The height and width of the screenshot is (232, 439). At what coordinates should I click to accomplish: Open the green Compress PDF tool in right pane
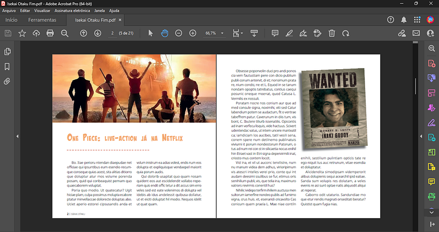(432, 152)
